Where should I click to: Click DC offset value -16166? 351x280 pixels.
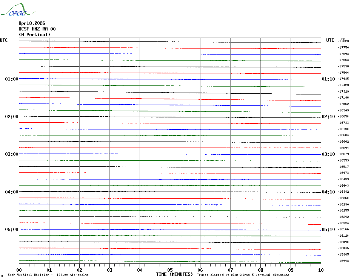coord(343,229)
